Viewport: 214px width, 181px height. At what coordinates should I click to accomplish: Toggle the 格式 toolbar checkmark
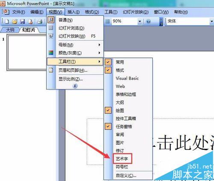point(108,70)
